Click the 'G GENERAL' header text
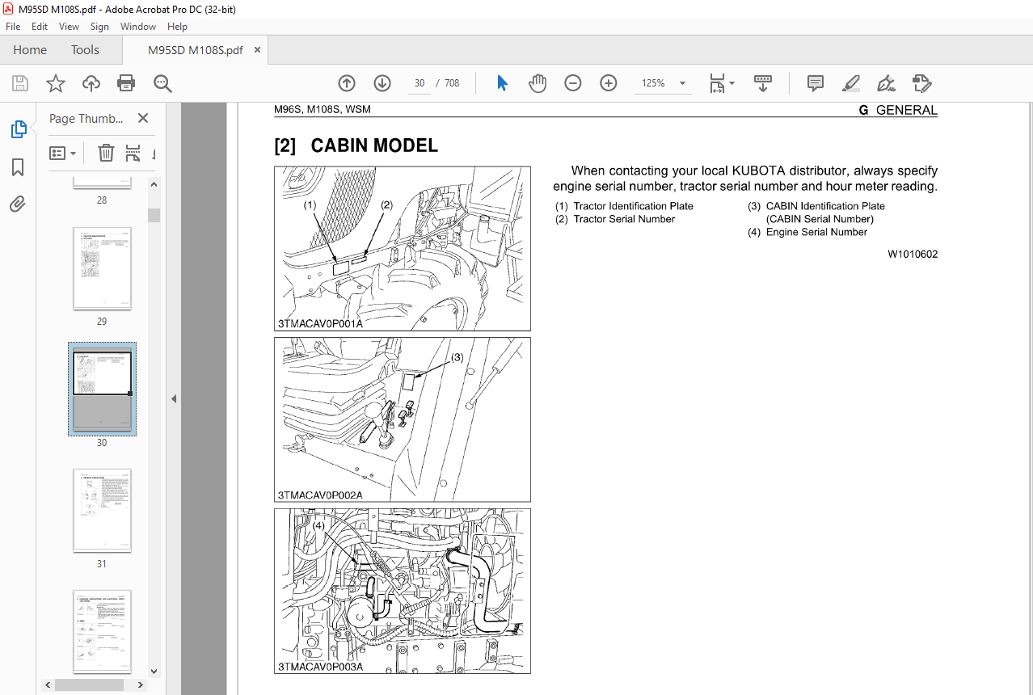The height and width of the screenshot is (695, 1033). (898, 111)
